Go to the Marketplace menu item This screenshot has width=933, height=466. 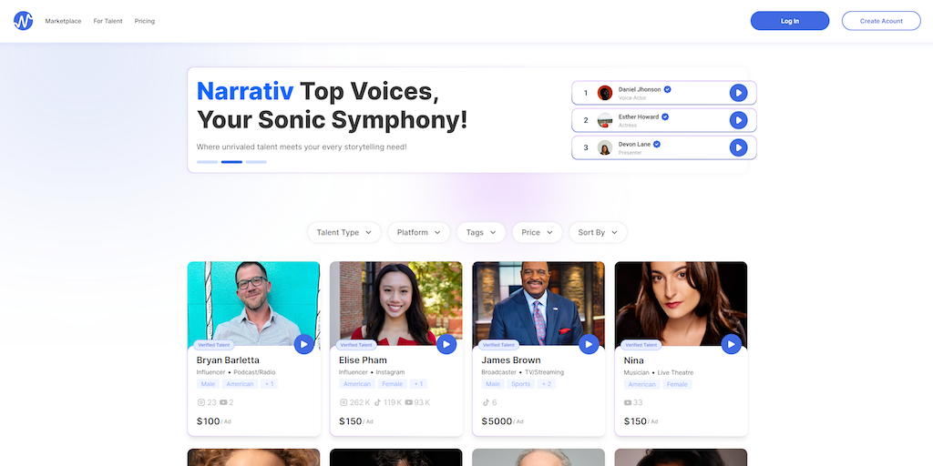(63, 21)
